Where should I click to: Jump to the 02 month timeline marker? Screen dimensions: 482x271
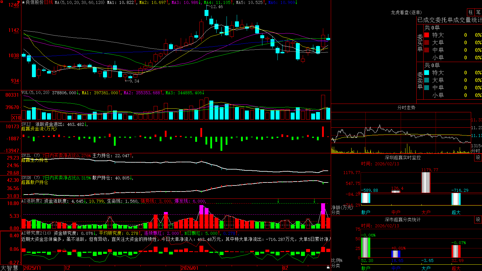285,268
